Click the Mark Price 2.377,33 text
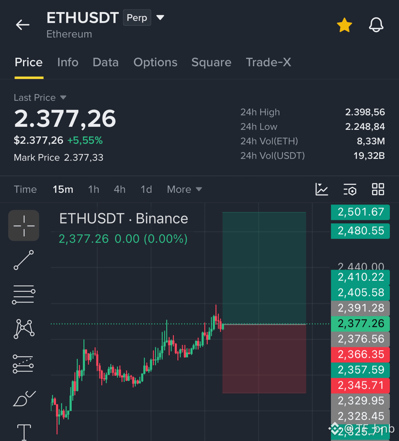Screen dimensions: 399x441 tap(58, 157)
